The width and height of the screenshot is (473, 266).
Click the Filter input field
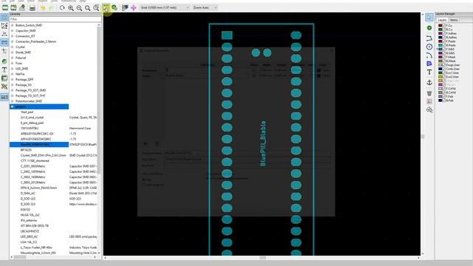tap(55, 19)
